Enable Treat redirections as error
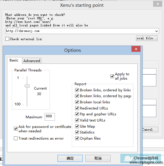Screen dimensions: 164x166 pyautogui.click(x=16, y=138)
